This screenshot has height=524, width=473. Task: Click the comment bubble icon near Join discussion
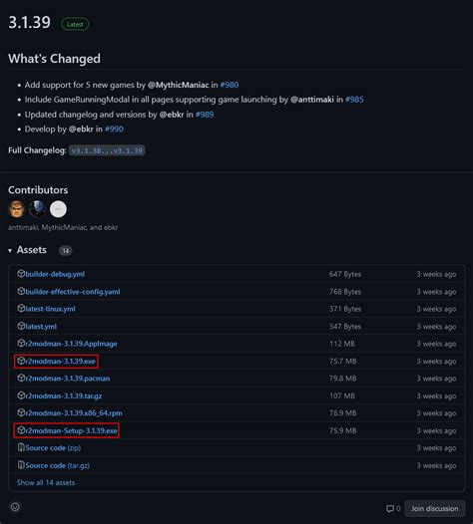tap(390, 509)
